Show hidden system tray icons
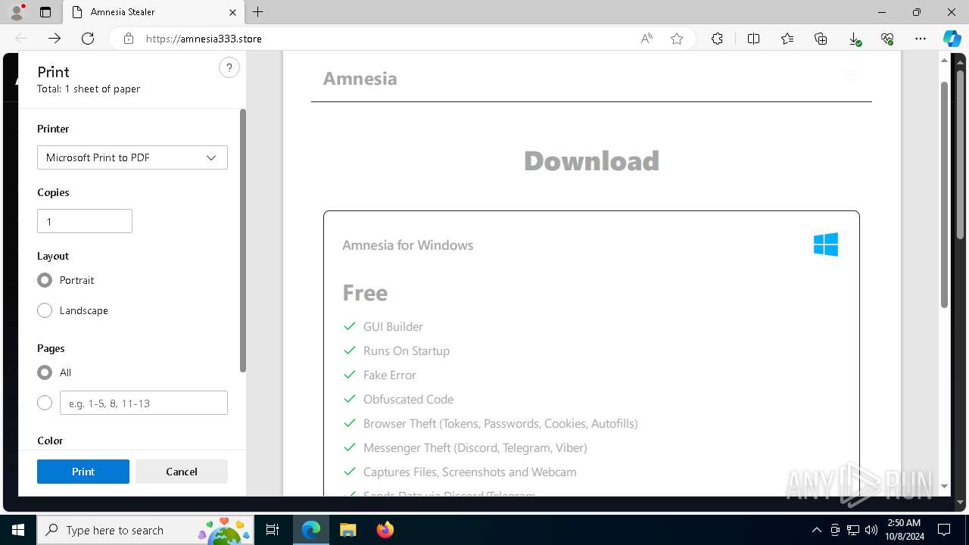This screenshot has height=545, width=969. (816, 530)
